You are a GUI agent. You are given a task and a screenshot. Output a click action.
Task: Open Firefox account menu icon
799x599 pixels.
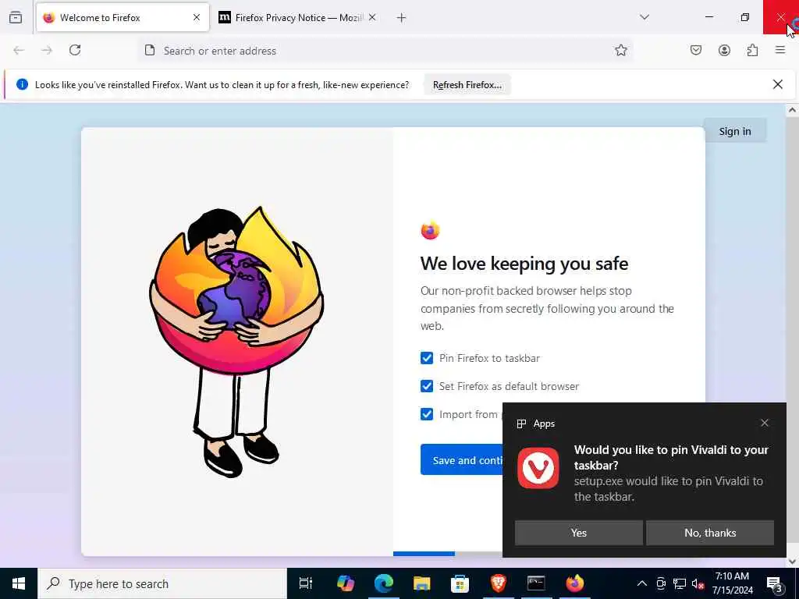pos(724,50)
